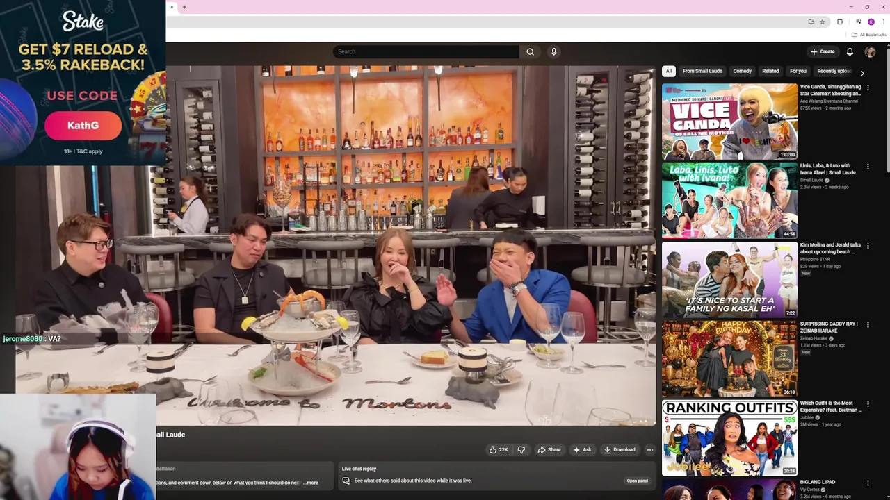The width and height of the screenshot is (890, 500).
Task: Open Biglang Lipad video title
Action: 818,482
